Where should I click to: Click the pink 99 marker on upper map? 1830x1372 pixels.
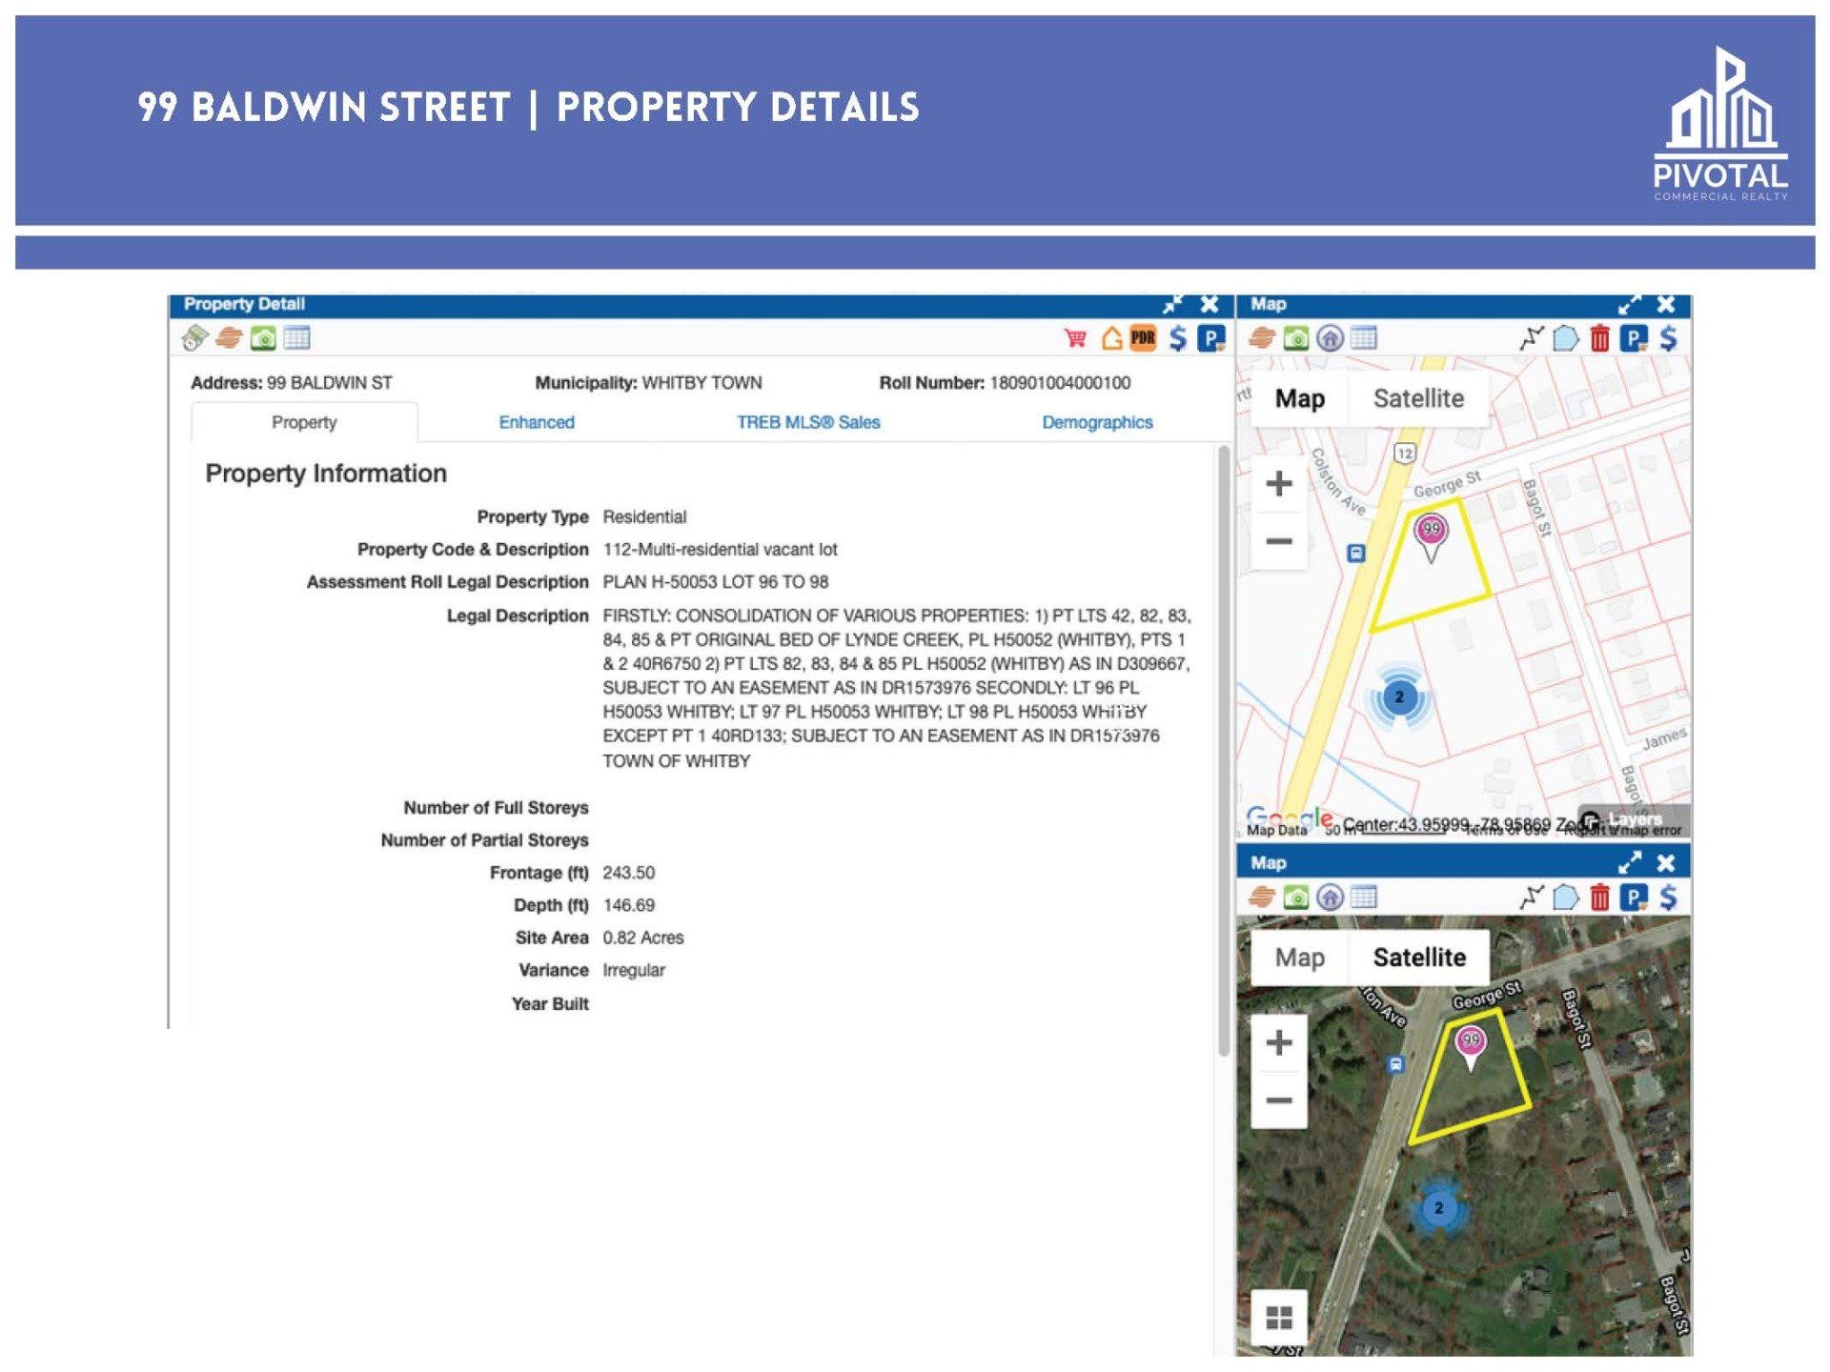coord(1432,536)
